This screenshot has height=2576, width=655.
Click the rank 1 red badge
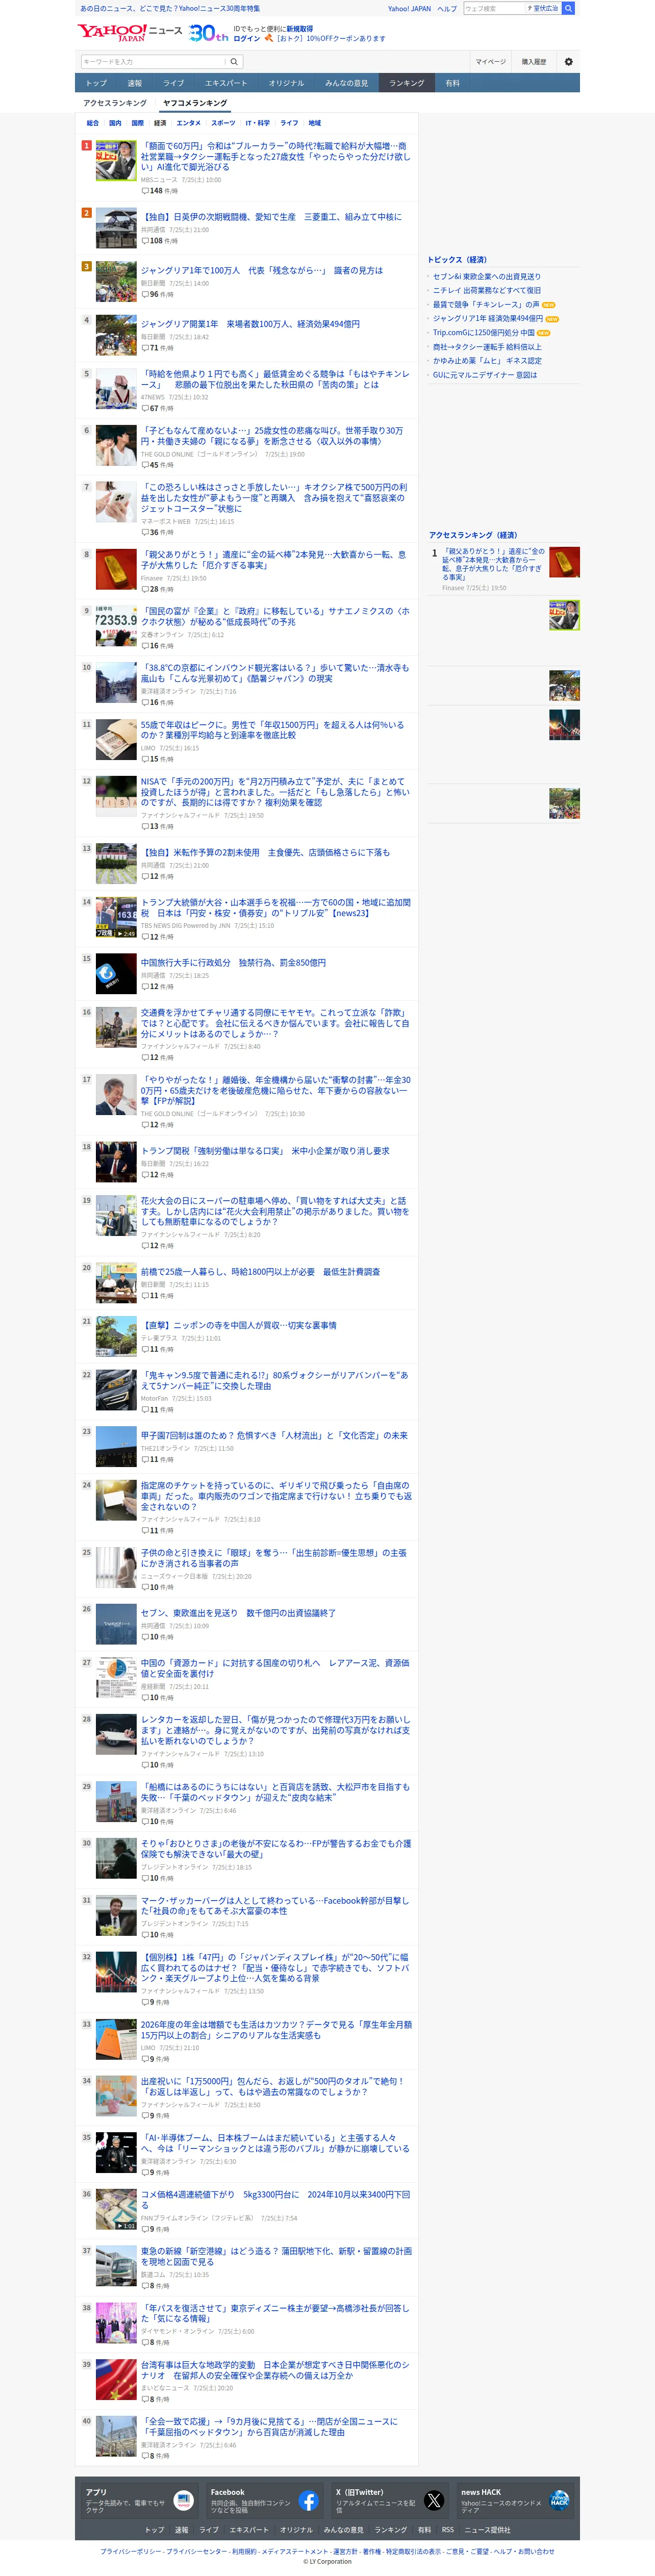click(x=87, y=145)
